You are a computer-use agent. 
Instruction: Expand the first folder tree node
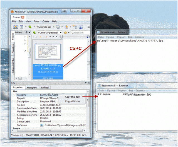tap(25, 37)
